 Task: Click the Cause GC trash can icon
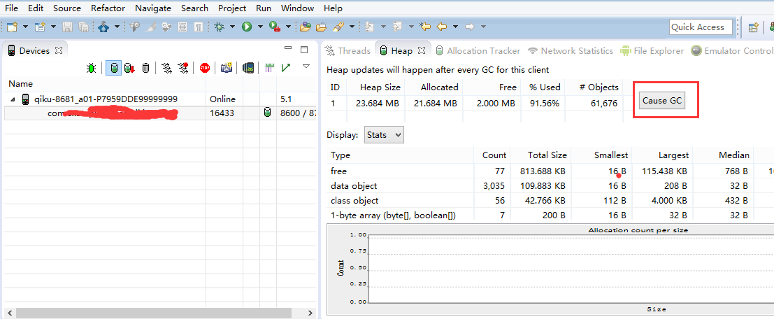[145, 68]
